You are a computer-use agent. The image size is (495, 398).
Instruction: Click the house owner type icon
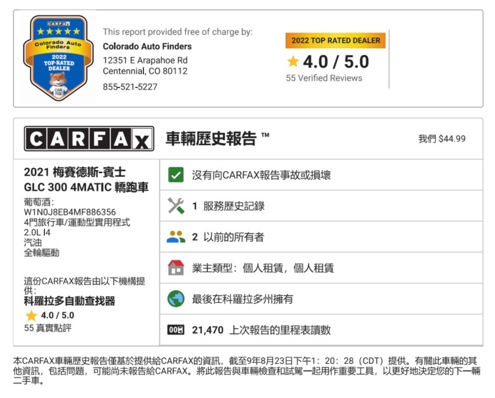[x=176, y=267]
